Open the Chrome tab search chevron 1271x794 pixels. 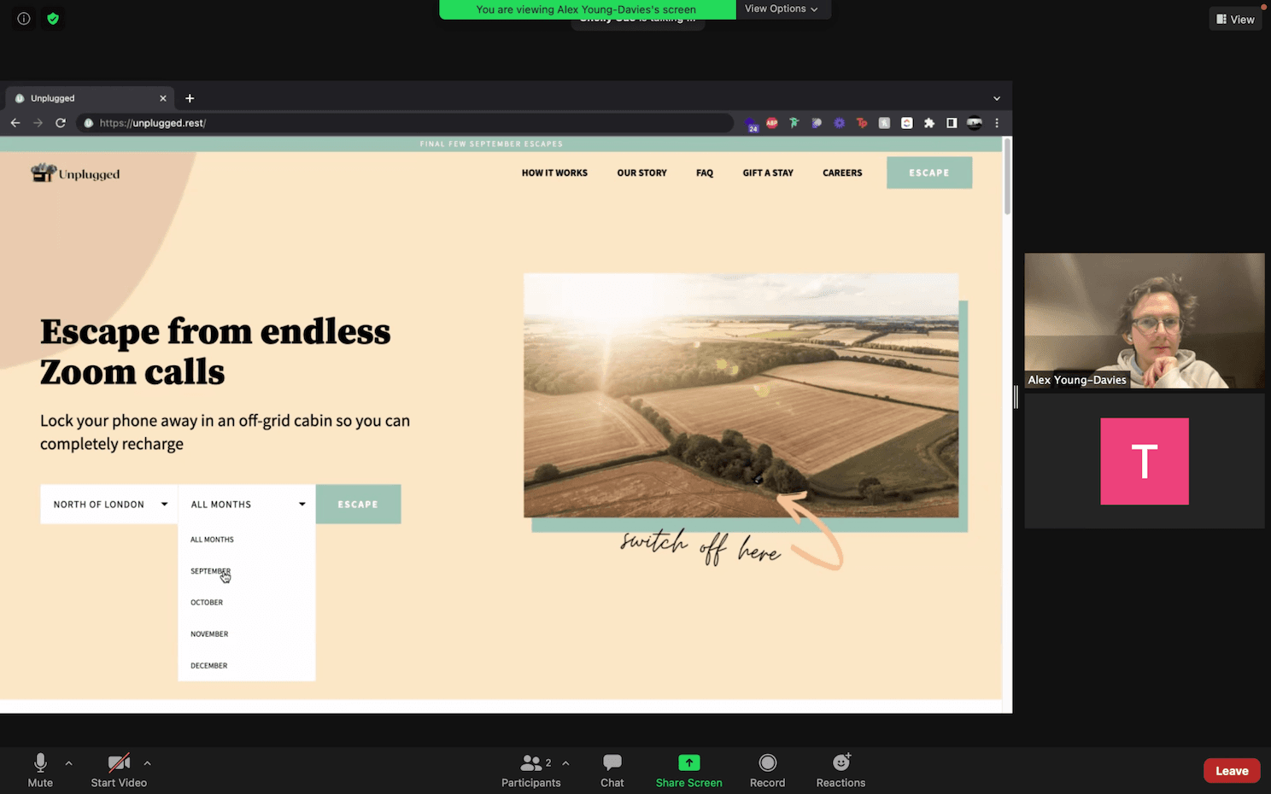click(996, 98)
